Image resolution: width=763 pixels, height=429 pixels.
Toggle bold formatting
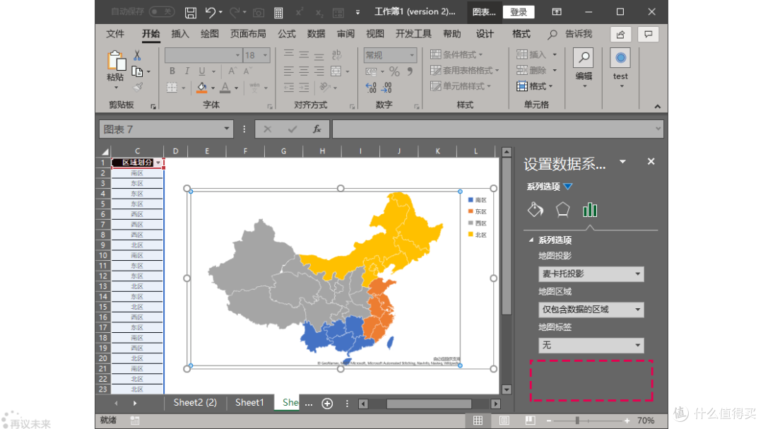point(172,71)
